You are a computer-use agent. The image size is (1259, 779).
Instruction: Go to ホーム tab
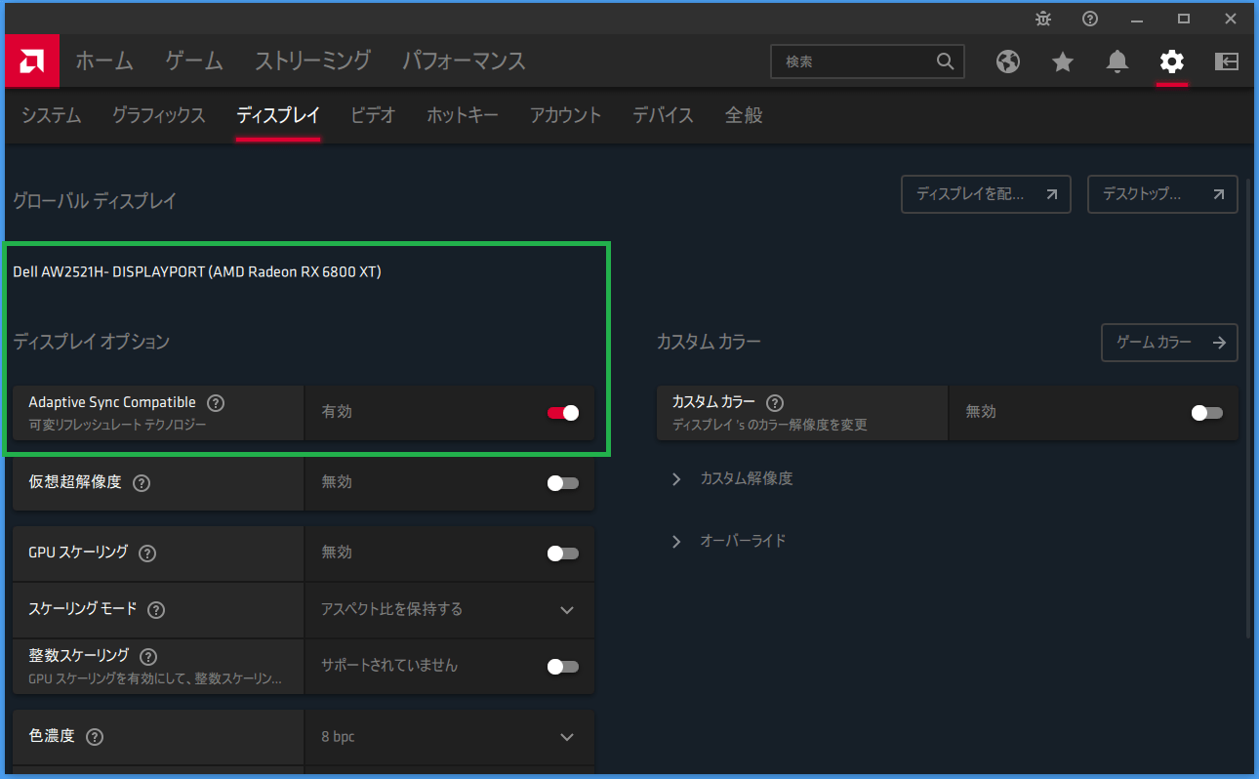104,61
